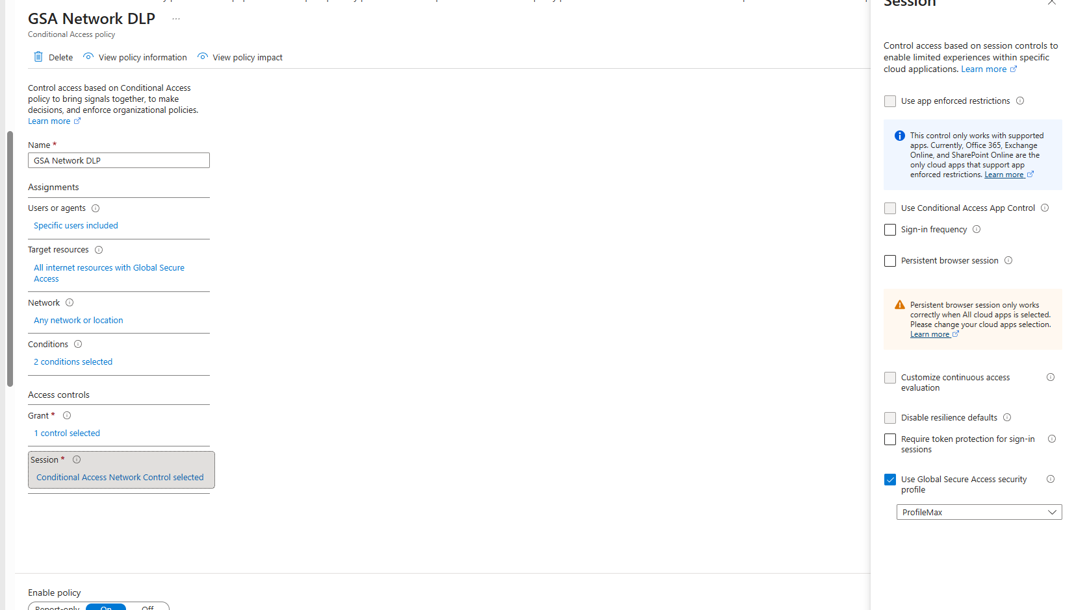
Task: Open All internet resources with Global Secure Access
Action: [x=109, y=273]
